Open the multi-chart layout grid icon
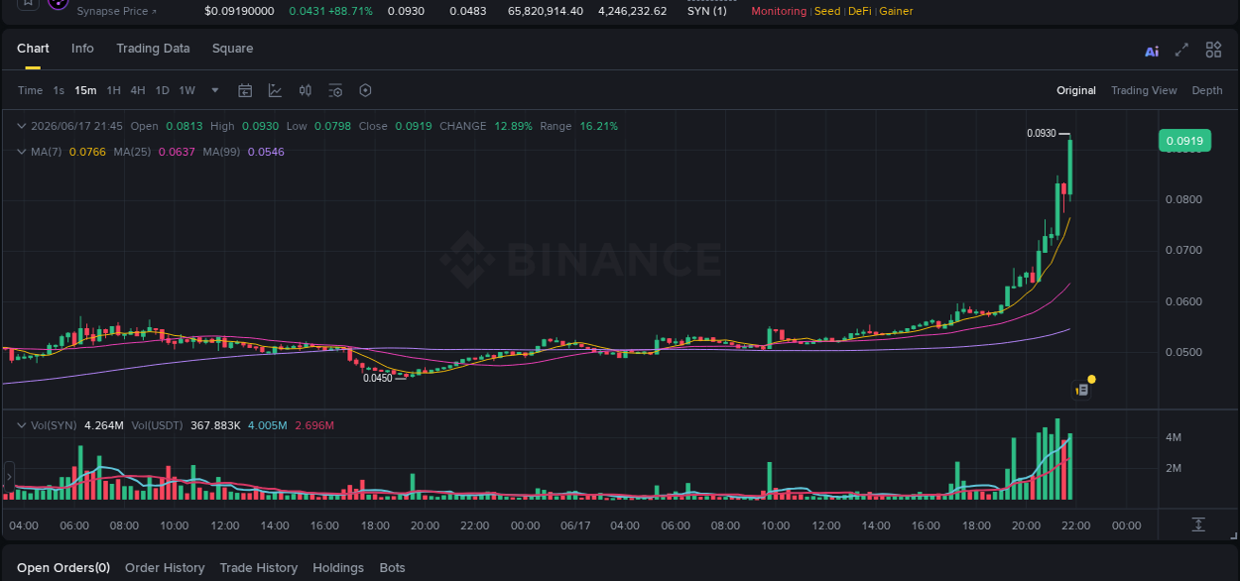This screenshot has height=581, width=1240. click(x=1213, y=50)
